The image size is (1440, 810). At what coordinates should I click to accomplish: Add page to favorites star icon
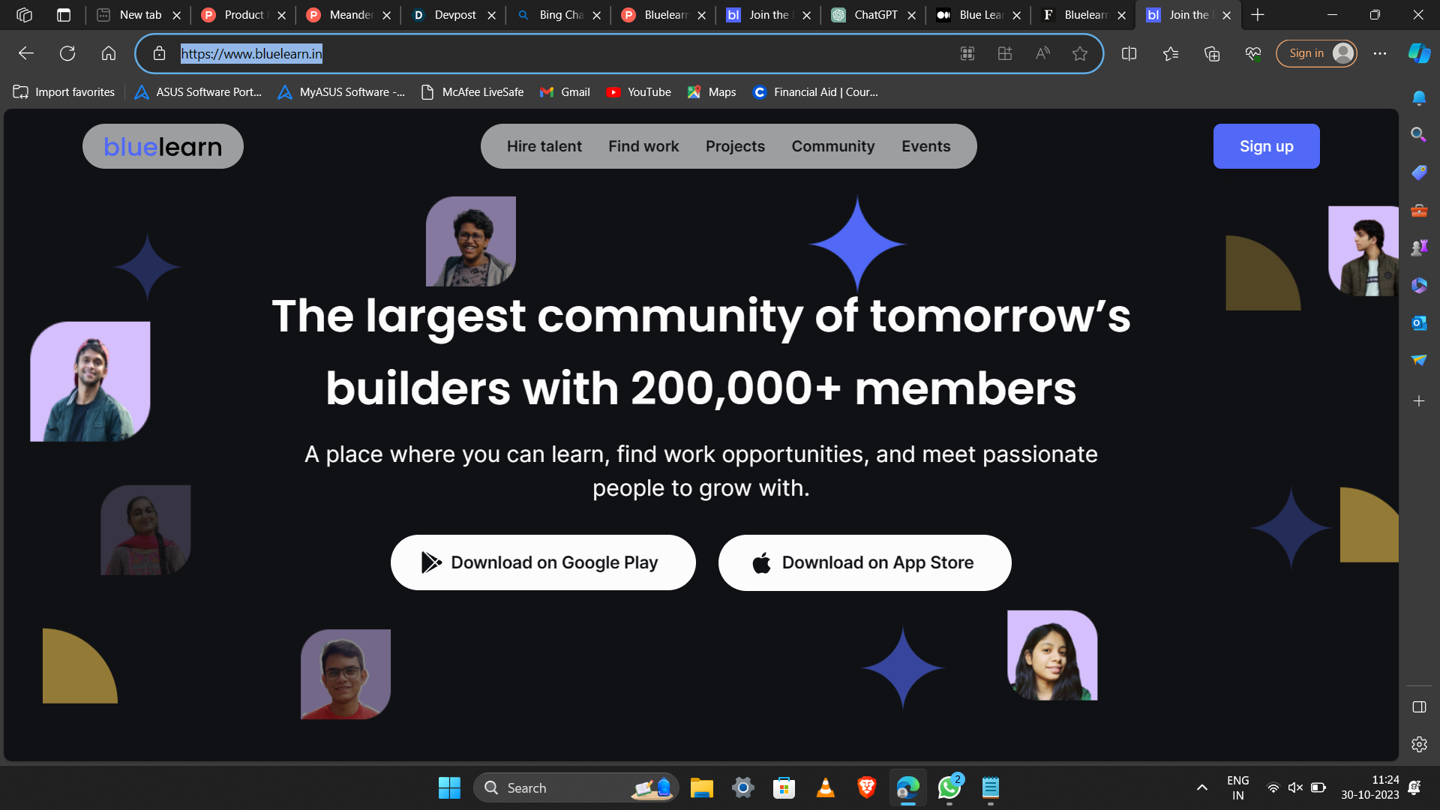(x=1080, y=53)
